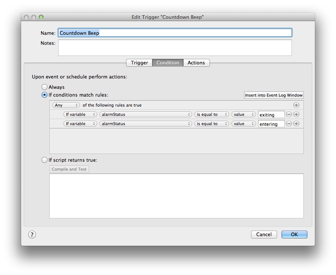This screenshot has height=275, width=336.
Task: Open alarmStatus variable dropdown in entering row
Action: click(x=145, y=124)
